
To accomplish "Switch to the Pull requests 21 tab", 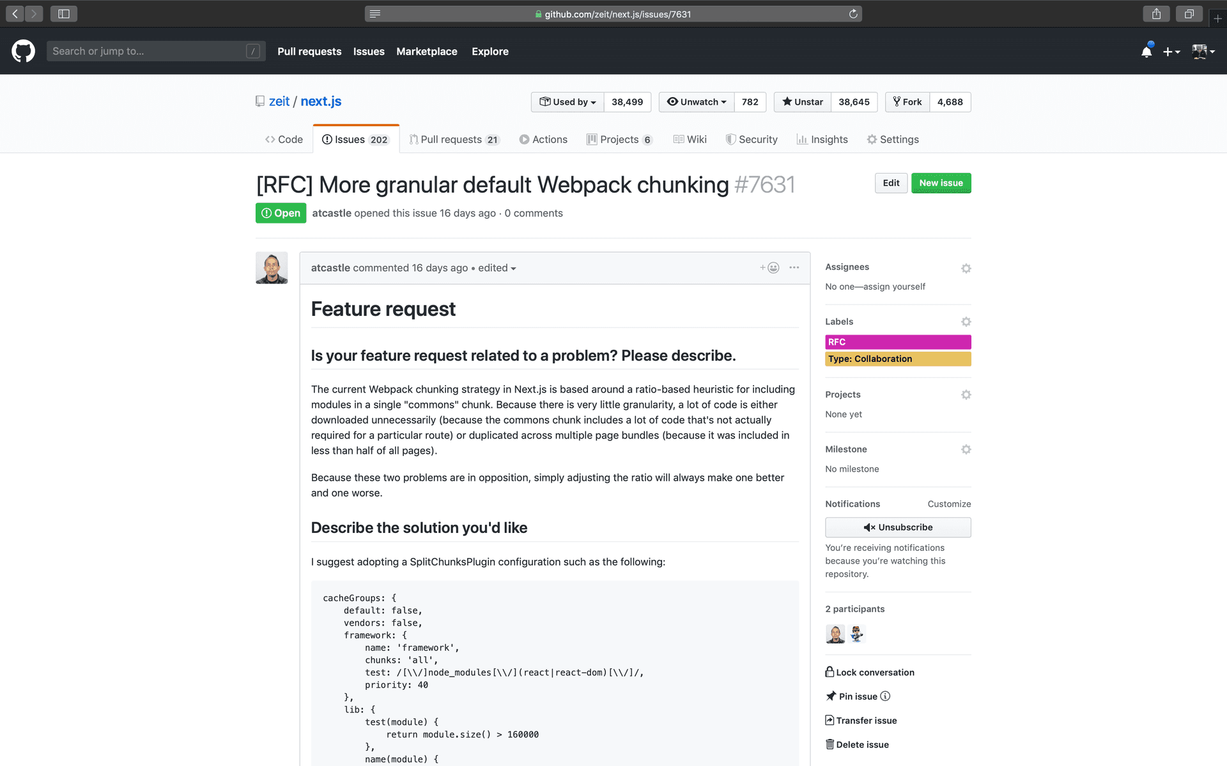I will point(454,139).
